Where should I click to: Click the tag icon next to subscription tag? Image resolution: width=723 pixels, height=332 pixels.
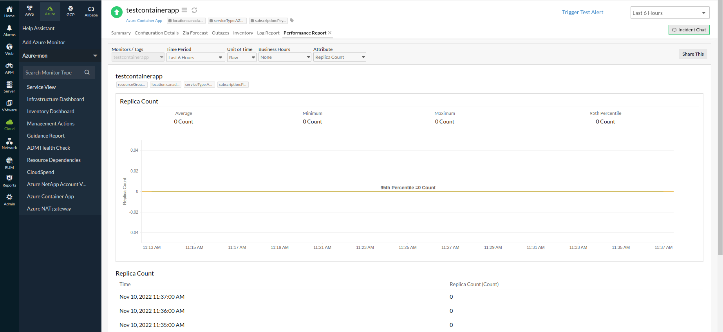click(x=292, y=21)
